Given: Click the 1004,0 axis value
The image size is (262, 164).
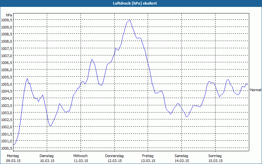Looking at the screenshot, I should tap(7, 98).
